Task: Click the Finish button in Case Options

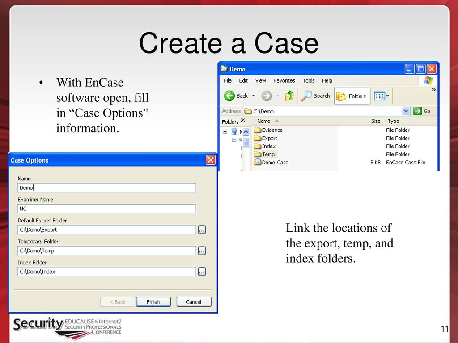Action: pyautogui.click(x=153, y=302)
